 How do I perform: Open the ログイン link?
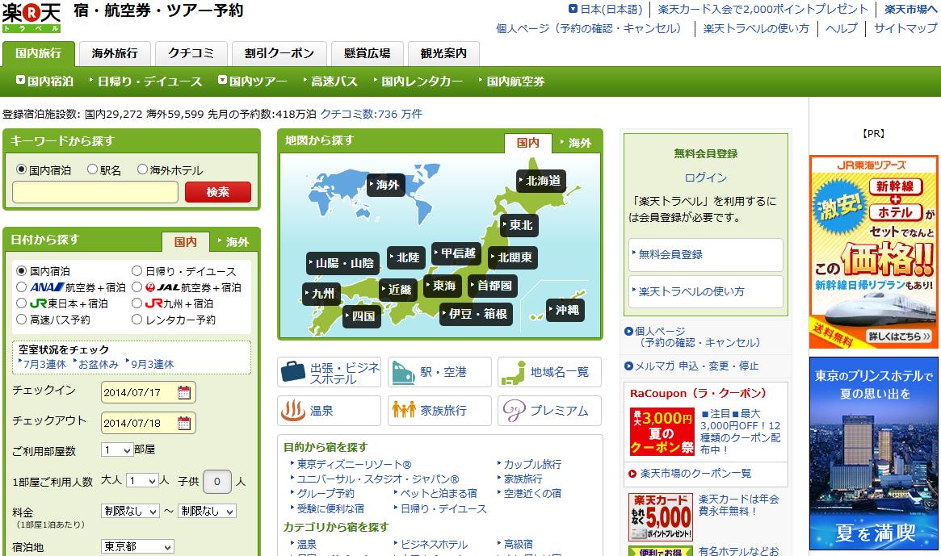click(706, 178)
